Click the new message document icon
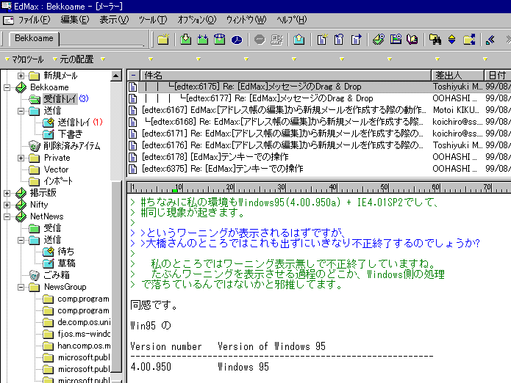Screen dimensions: 511x383 pyautogui.click(x=322, y=40)
